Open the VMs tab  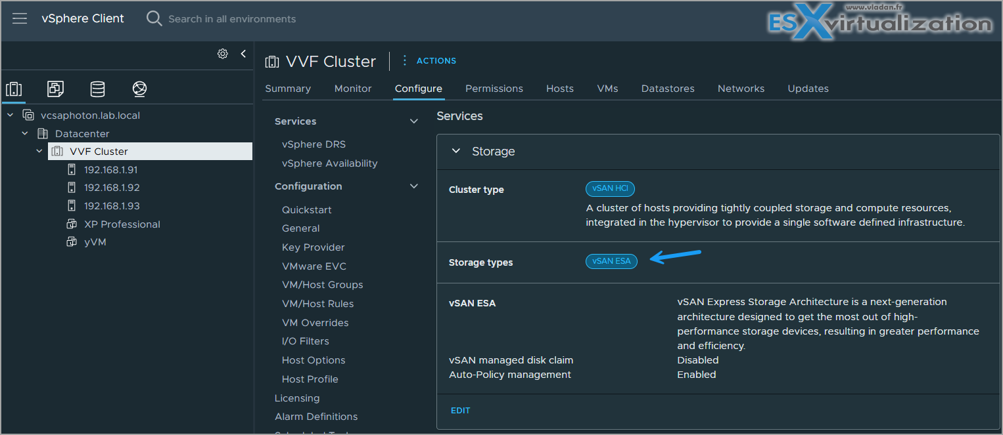pyautogui.click(x=608, y=89)
